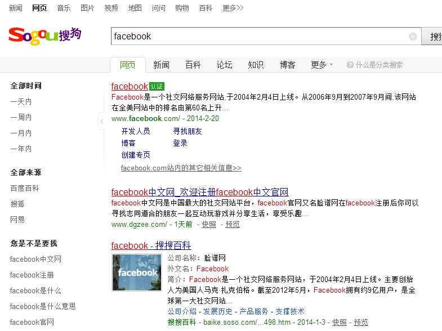Click suggested search facebook注册
Screen dimensions: 442x331
point(32,275)
